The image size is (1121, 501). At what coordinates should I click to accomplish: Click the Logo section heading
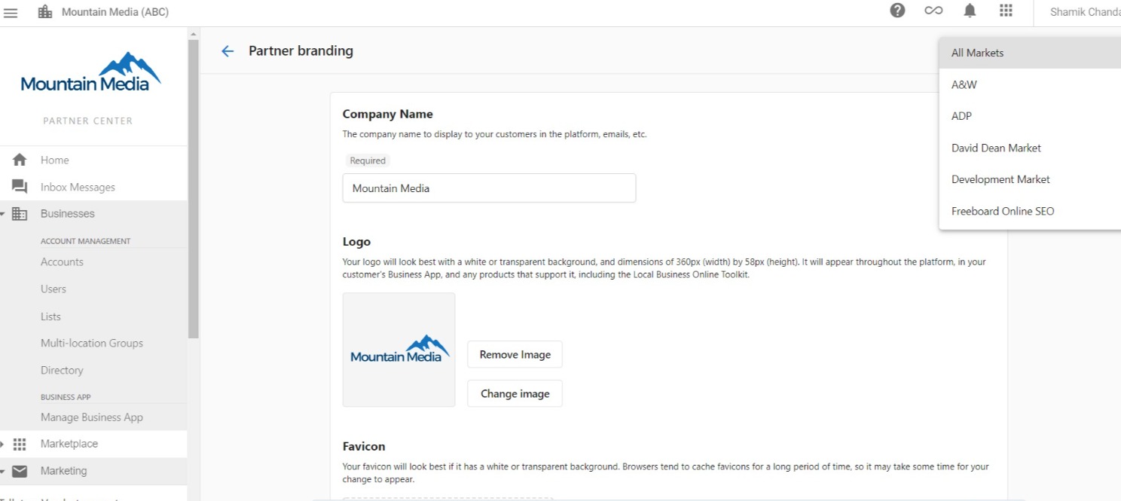click(356, 242)
